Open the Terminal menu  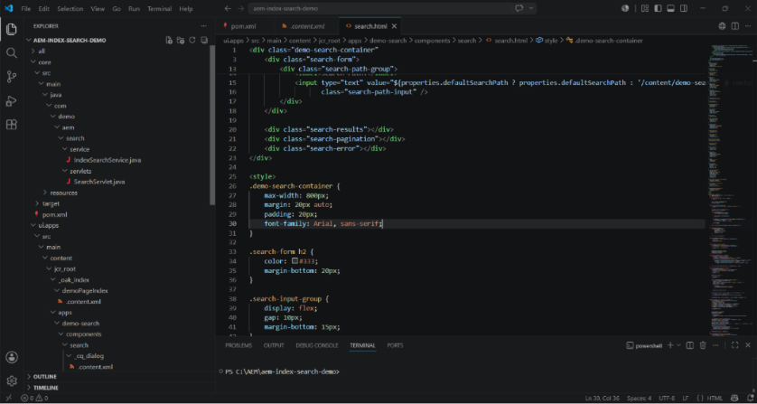pos(159,9)
